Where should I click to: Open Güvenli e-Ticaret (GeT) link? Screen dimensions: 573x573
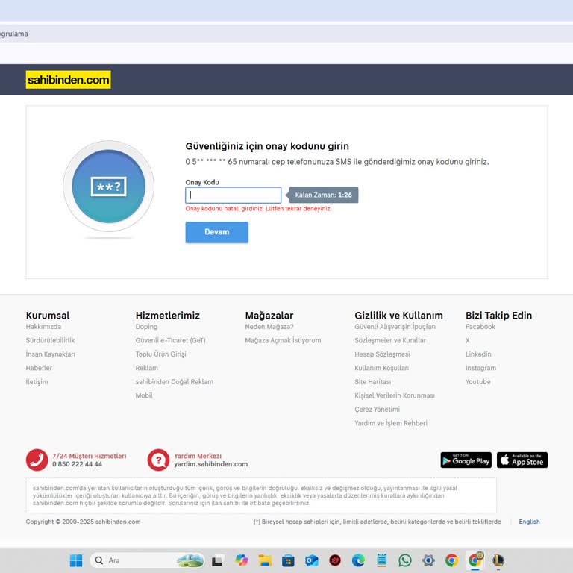[x=170, y=340]
